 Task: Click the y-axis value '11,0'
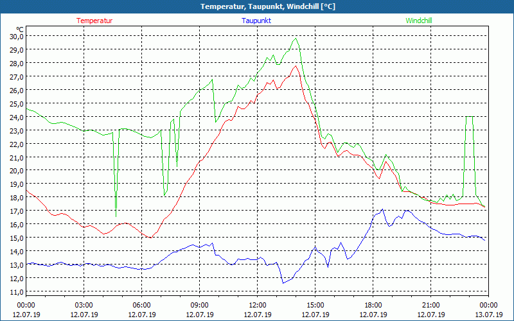[17, 291]
